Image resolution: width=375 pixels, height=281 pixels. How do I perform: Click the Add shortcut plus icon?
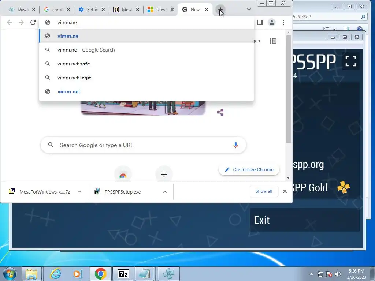(164, 174)
